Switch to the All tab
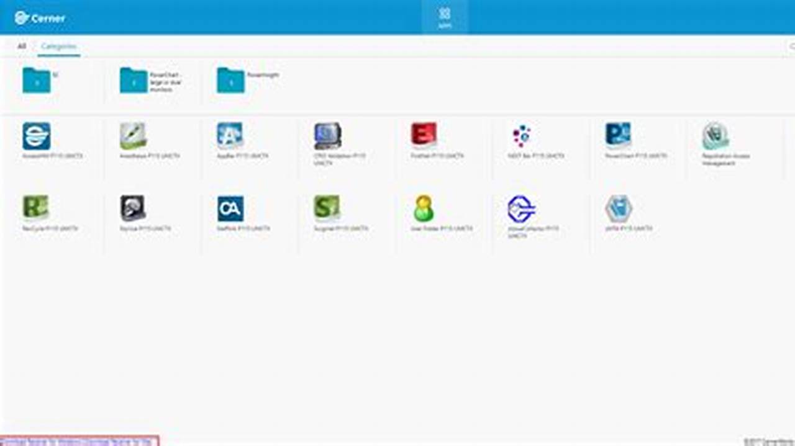Screen dimensions: 795x446 (x=20, y=45)
